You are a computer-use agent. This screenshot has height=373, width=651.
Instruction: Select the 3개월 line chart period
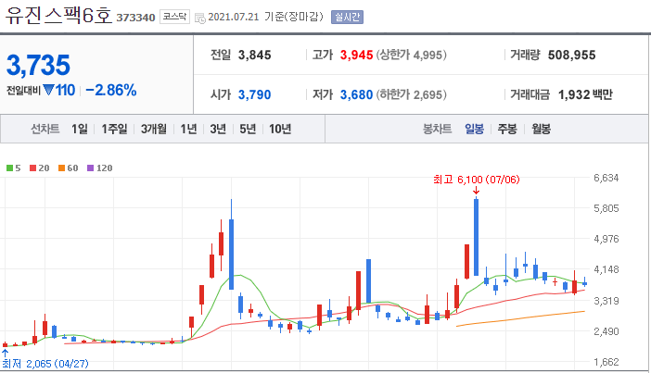point(153,129)
